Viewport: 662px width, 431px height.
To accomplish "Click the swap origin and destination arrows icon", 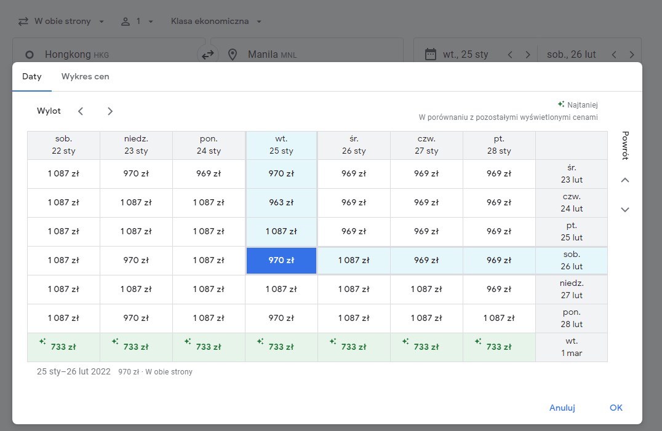I will pos(208,55).
